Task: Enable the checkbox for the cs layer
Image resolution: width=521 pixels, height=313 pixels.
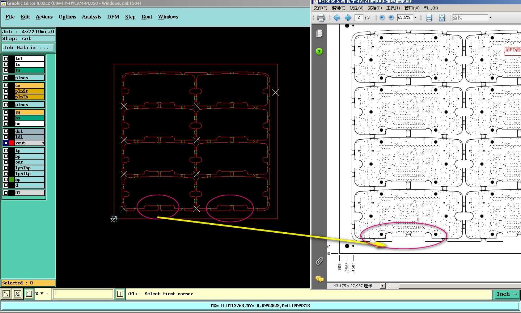Action: click(6, 85)
